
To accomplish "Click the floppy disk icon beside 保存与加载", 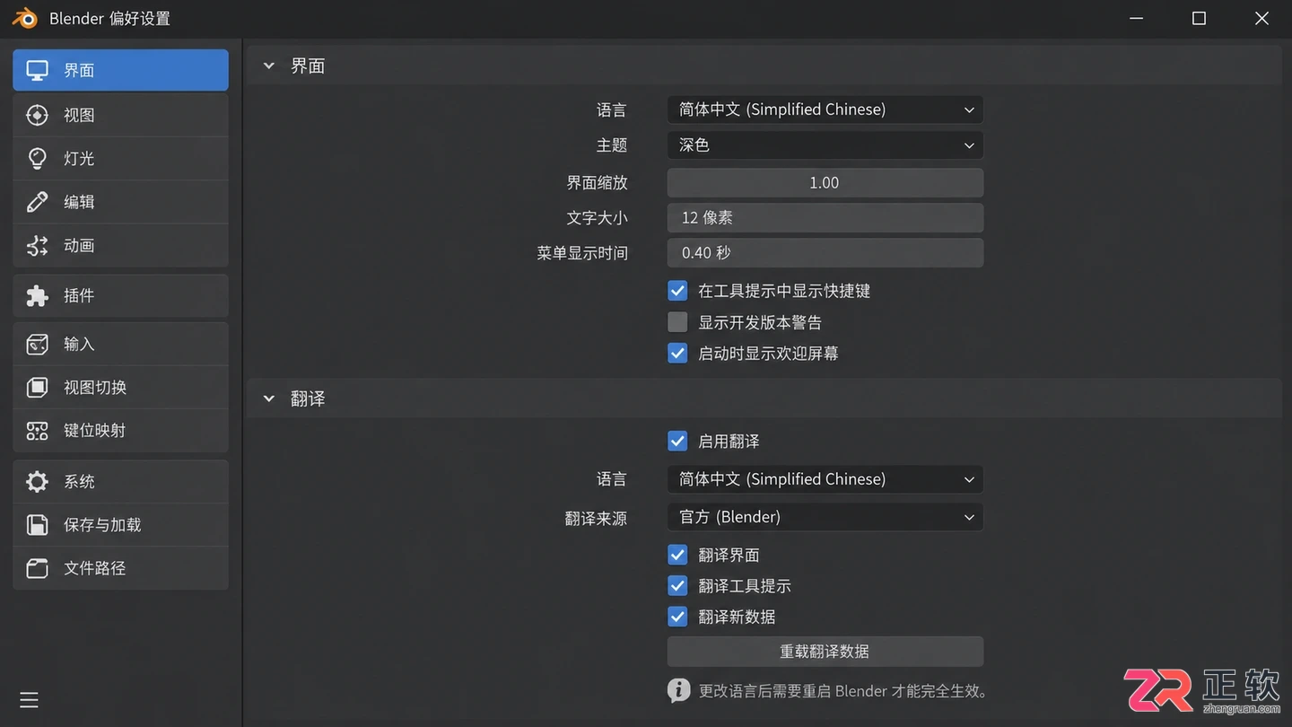I will pos(37,525).
